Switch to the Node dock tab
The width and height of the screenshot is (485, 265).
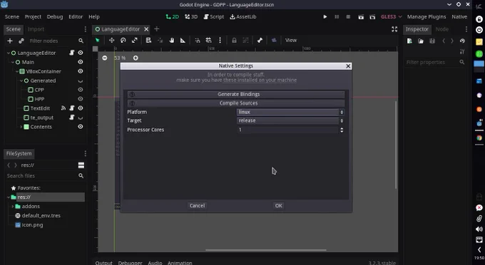(442, 29)
